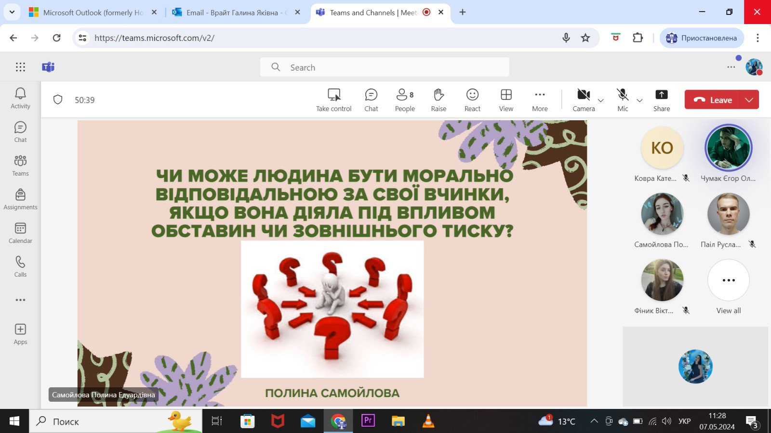
Task: Open Teams section in sidebar
Action: point(20,166)
